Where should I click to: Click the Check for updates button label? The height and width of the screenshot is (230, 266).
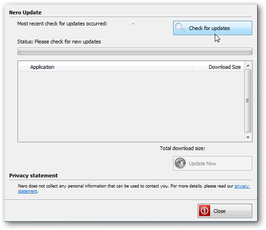pos(209,28)
